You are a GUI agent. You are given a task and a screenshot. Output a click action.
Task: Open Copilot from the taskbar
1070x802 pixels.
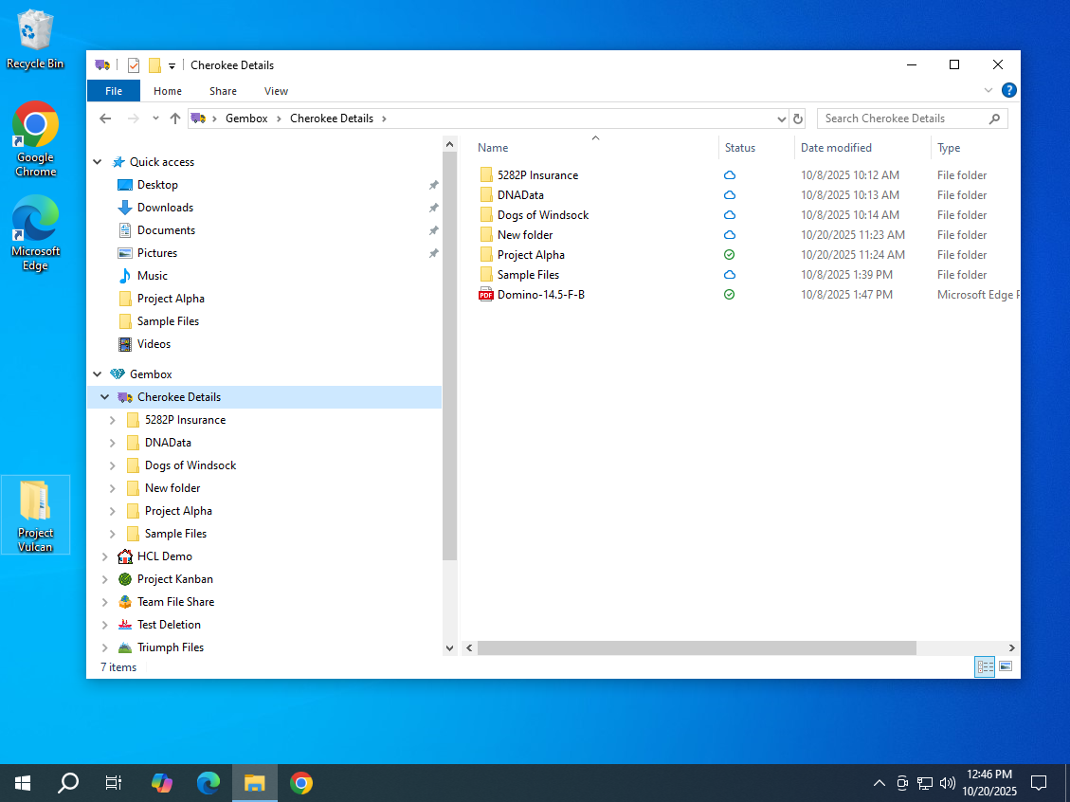162,783
